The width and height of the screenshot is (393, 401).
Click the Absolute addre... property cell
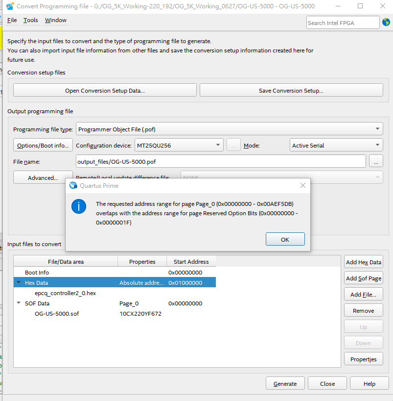[141, 282]
